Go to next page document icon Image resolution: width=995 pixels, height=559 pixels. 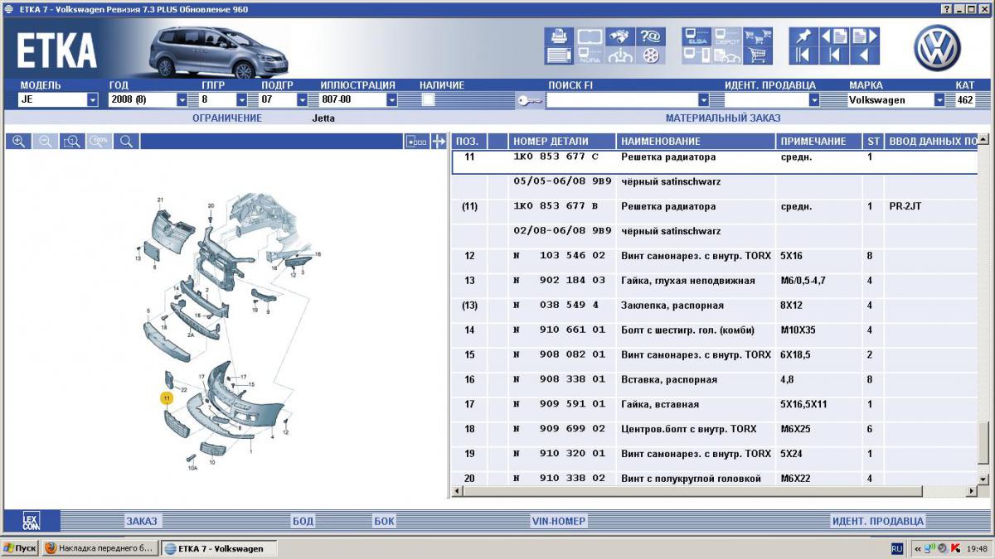click(864, 36)
